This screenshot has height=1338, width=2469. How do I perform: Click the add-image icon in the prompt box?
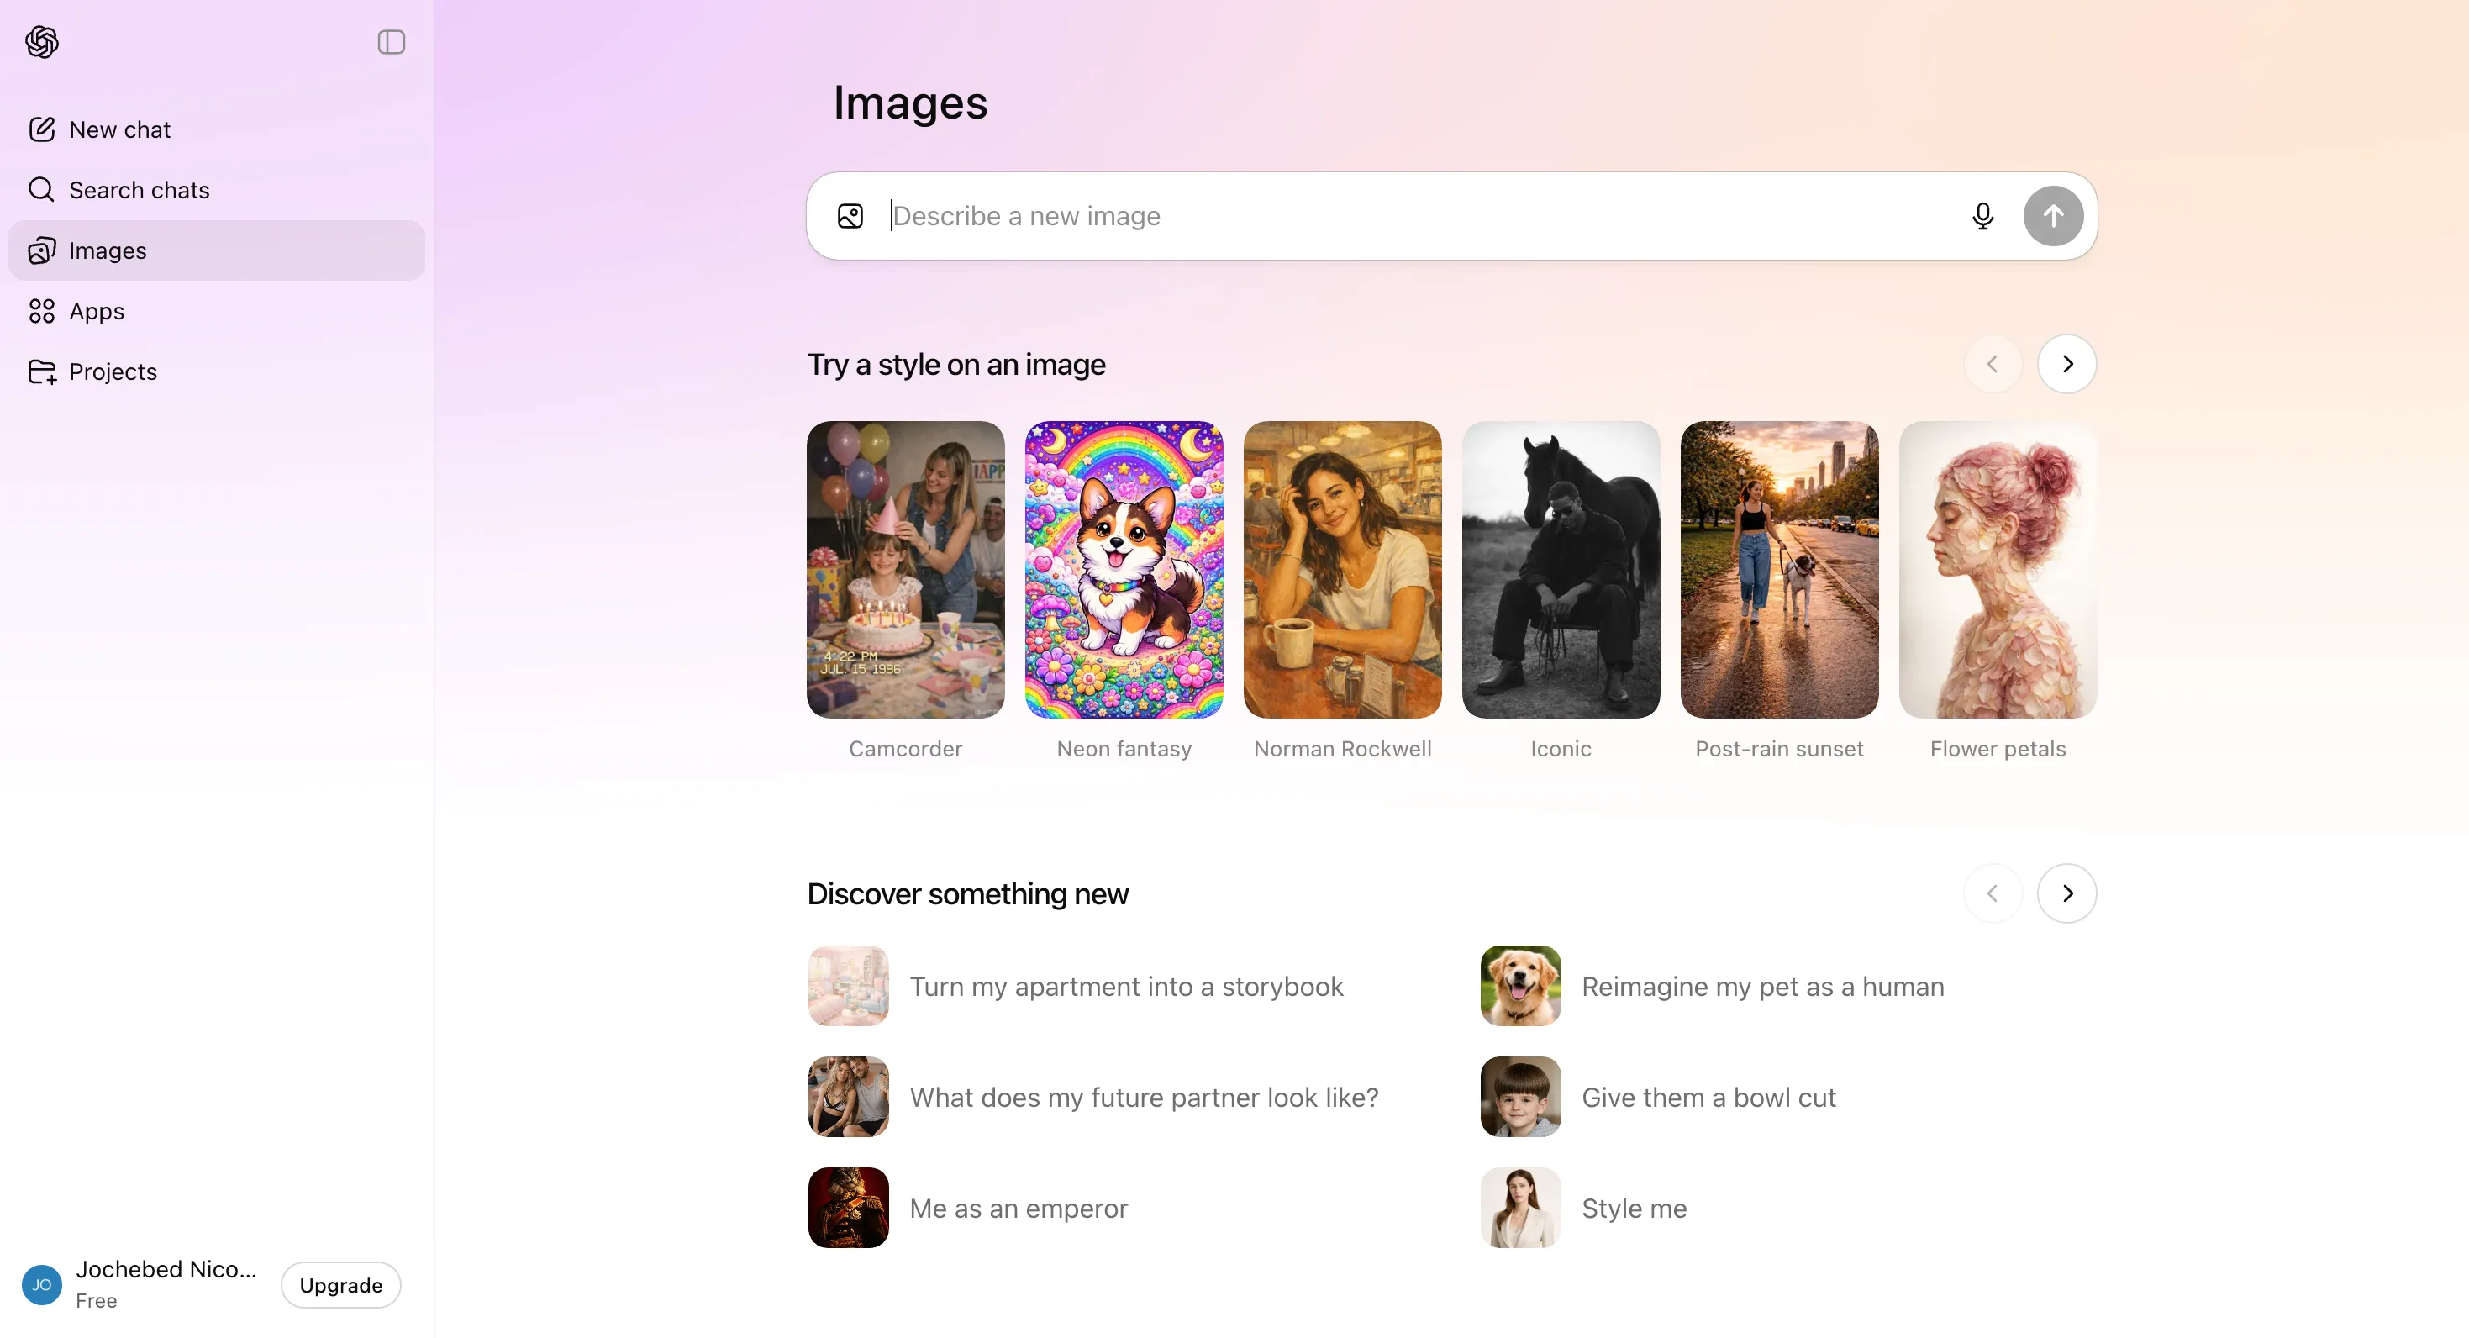(850, 216)
